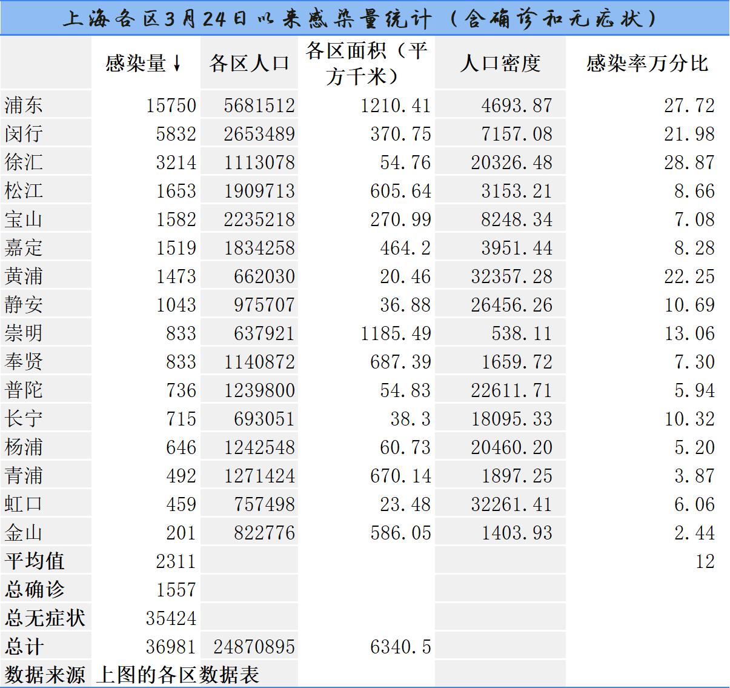Click the 人口密度 column header
This screenshot has width=730, height=688.
[500, 63]
